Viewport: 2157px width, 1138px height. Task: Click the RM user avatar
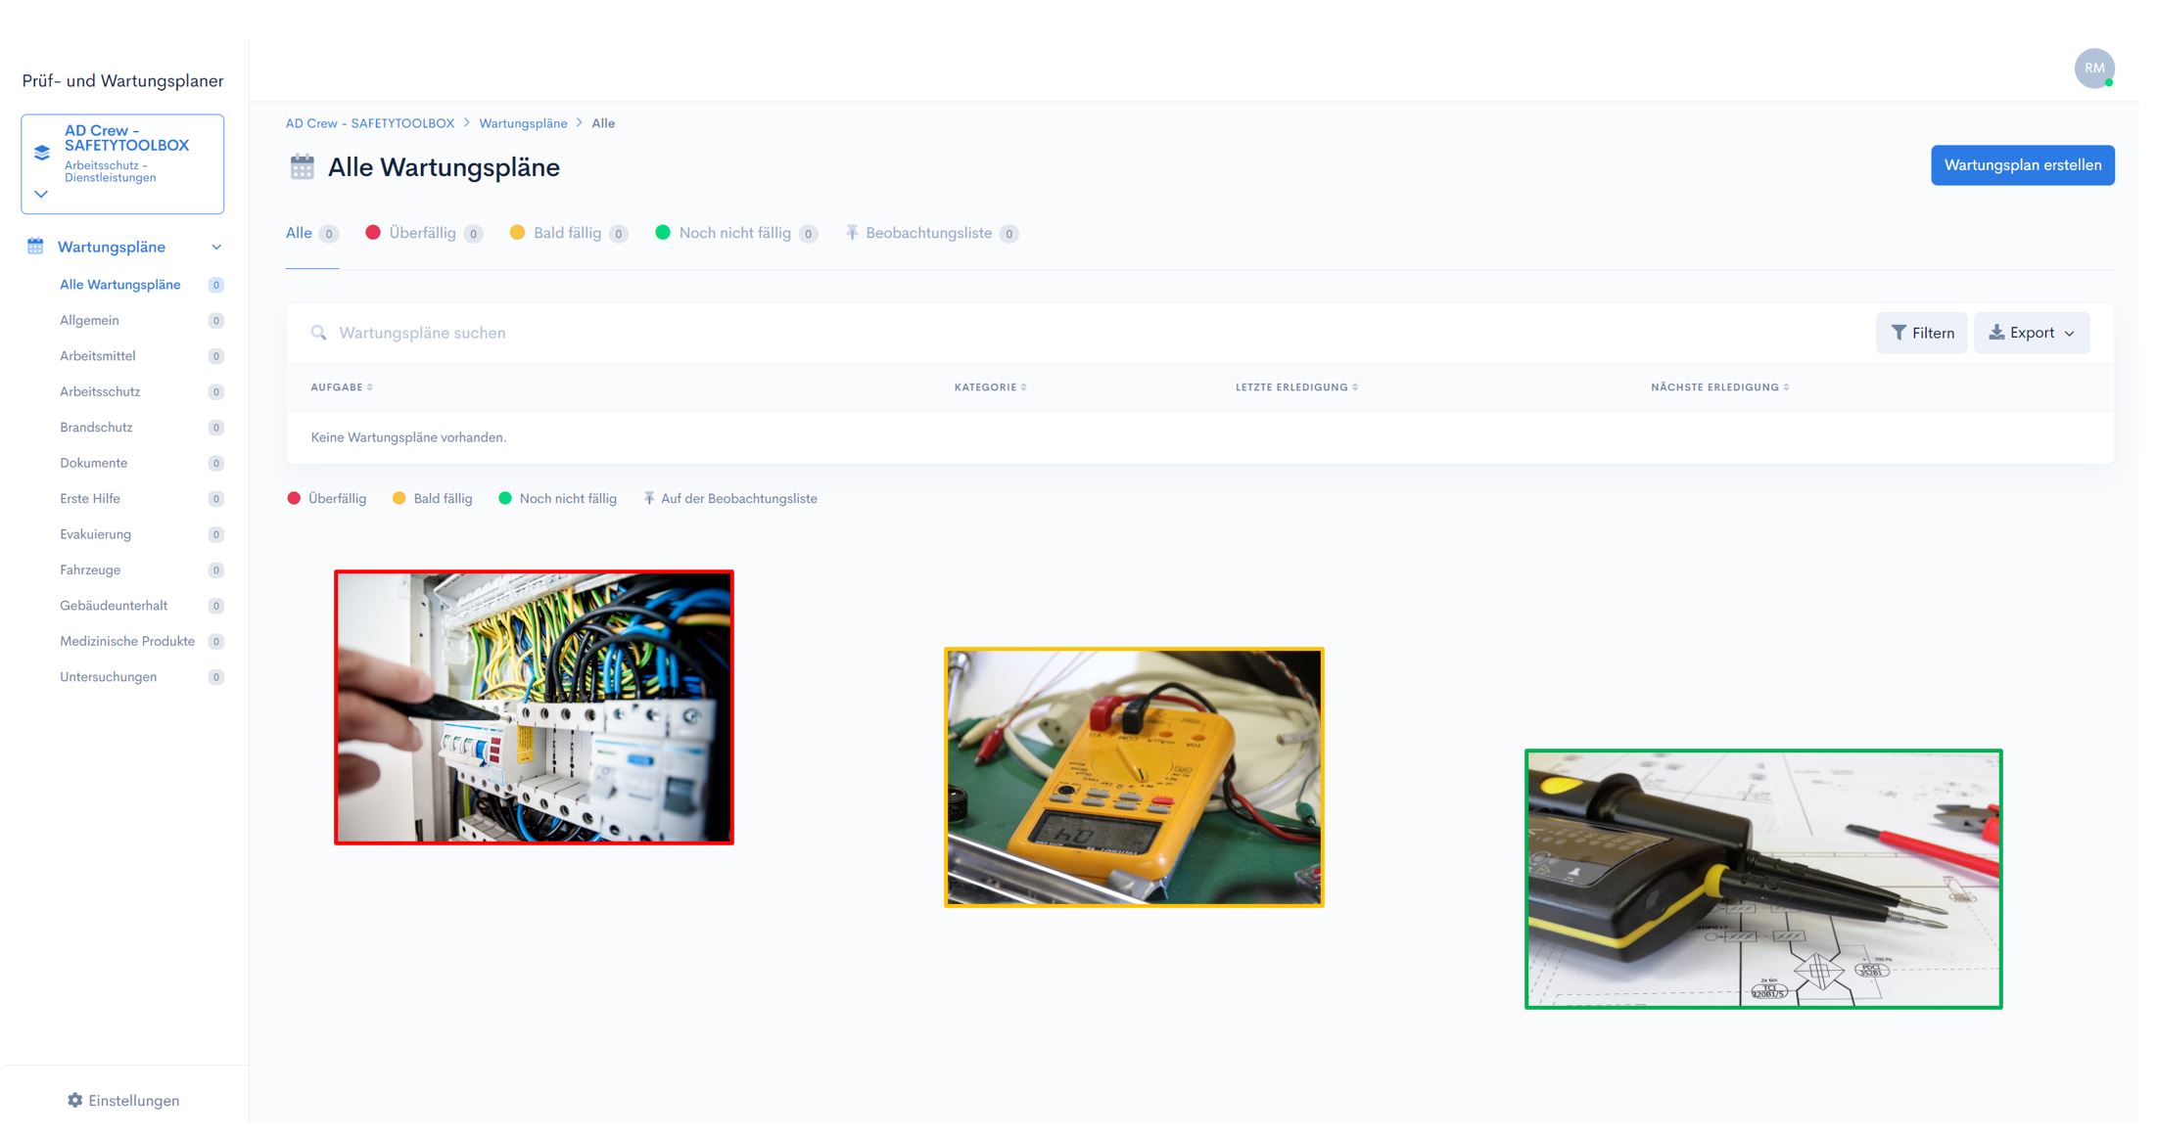pos(2093,68)
